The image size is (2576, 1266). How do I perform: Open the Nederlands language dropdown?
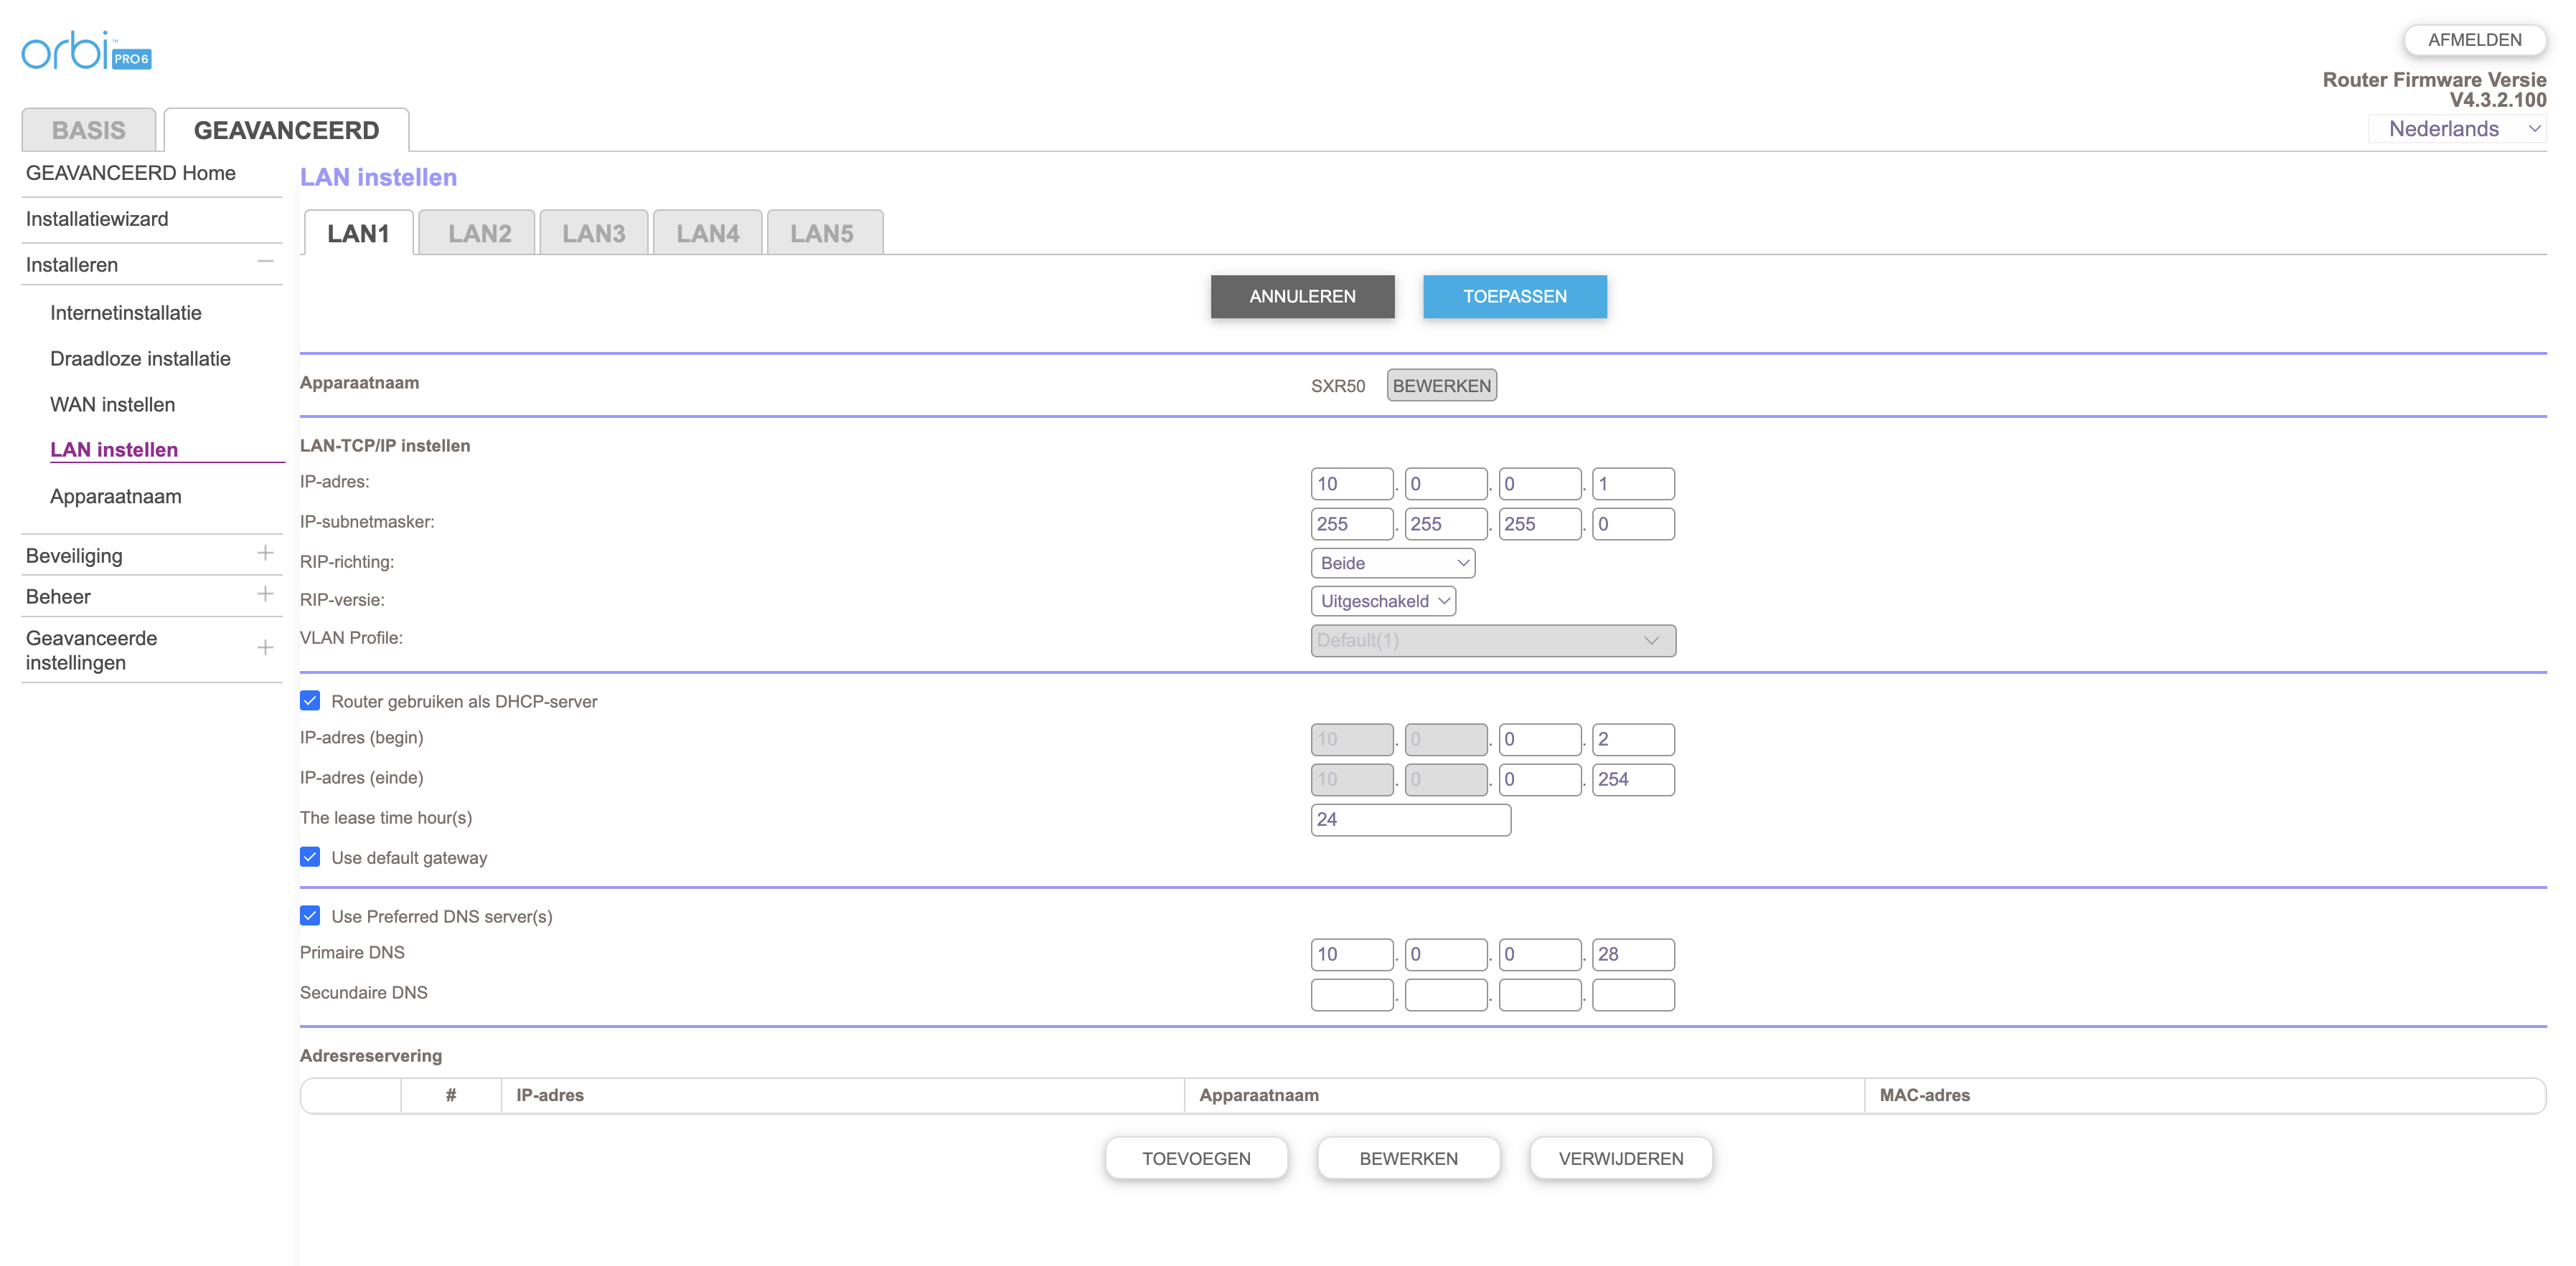pos(2457,129)
